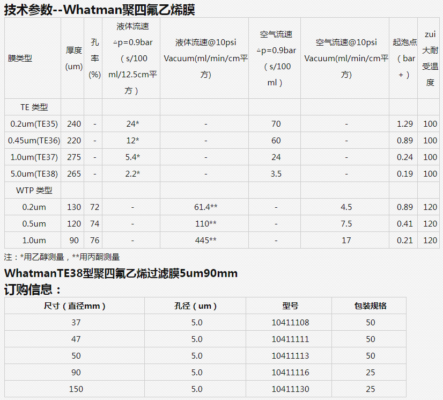Select air flow value "17"

coord(346,241)
